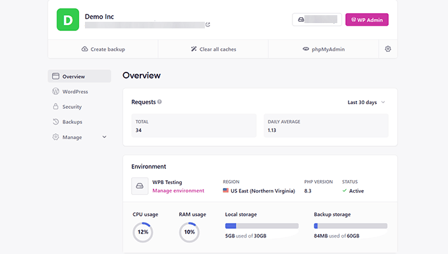
Task: Click the blurred environment selector button
Action: [317, 20]
